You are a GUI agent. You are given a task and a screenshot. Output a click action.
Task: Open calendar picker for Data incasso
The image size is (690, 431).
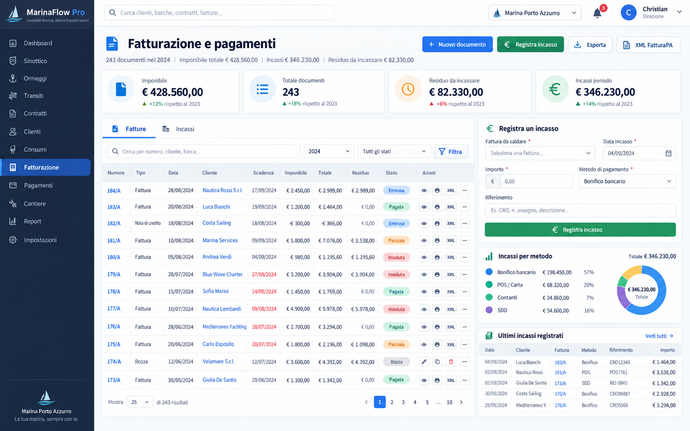click(668, 153)
